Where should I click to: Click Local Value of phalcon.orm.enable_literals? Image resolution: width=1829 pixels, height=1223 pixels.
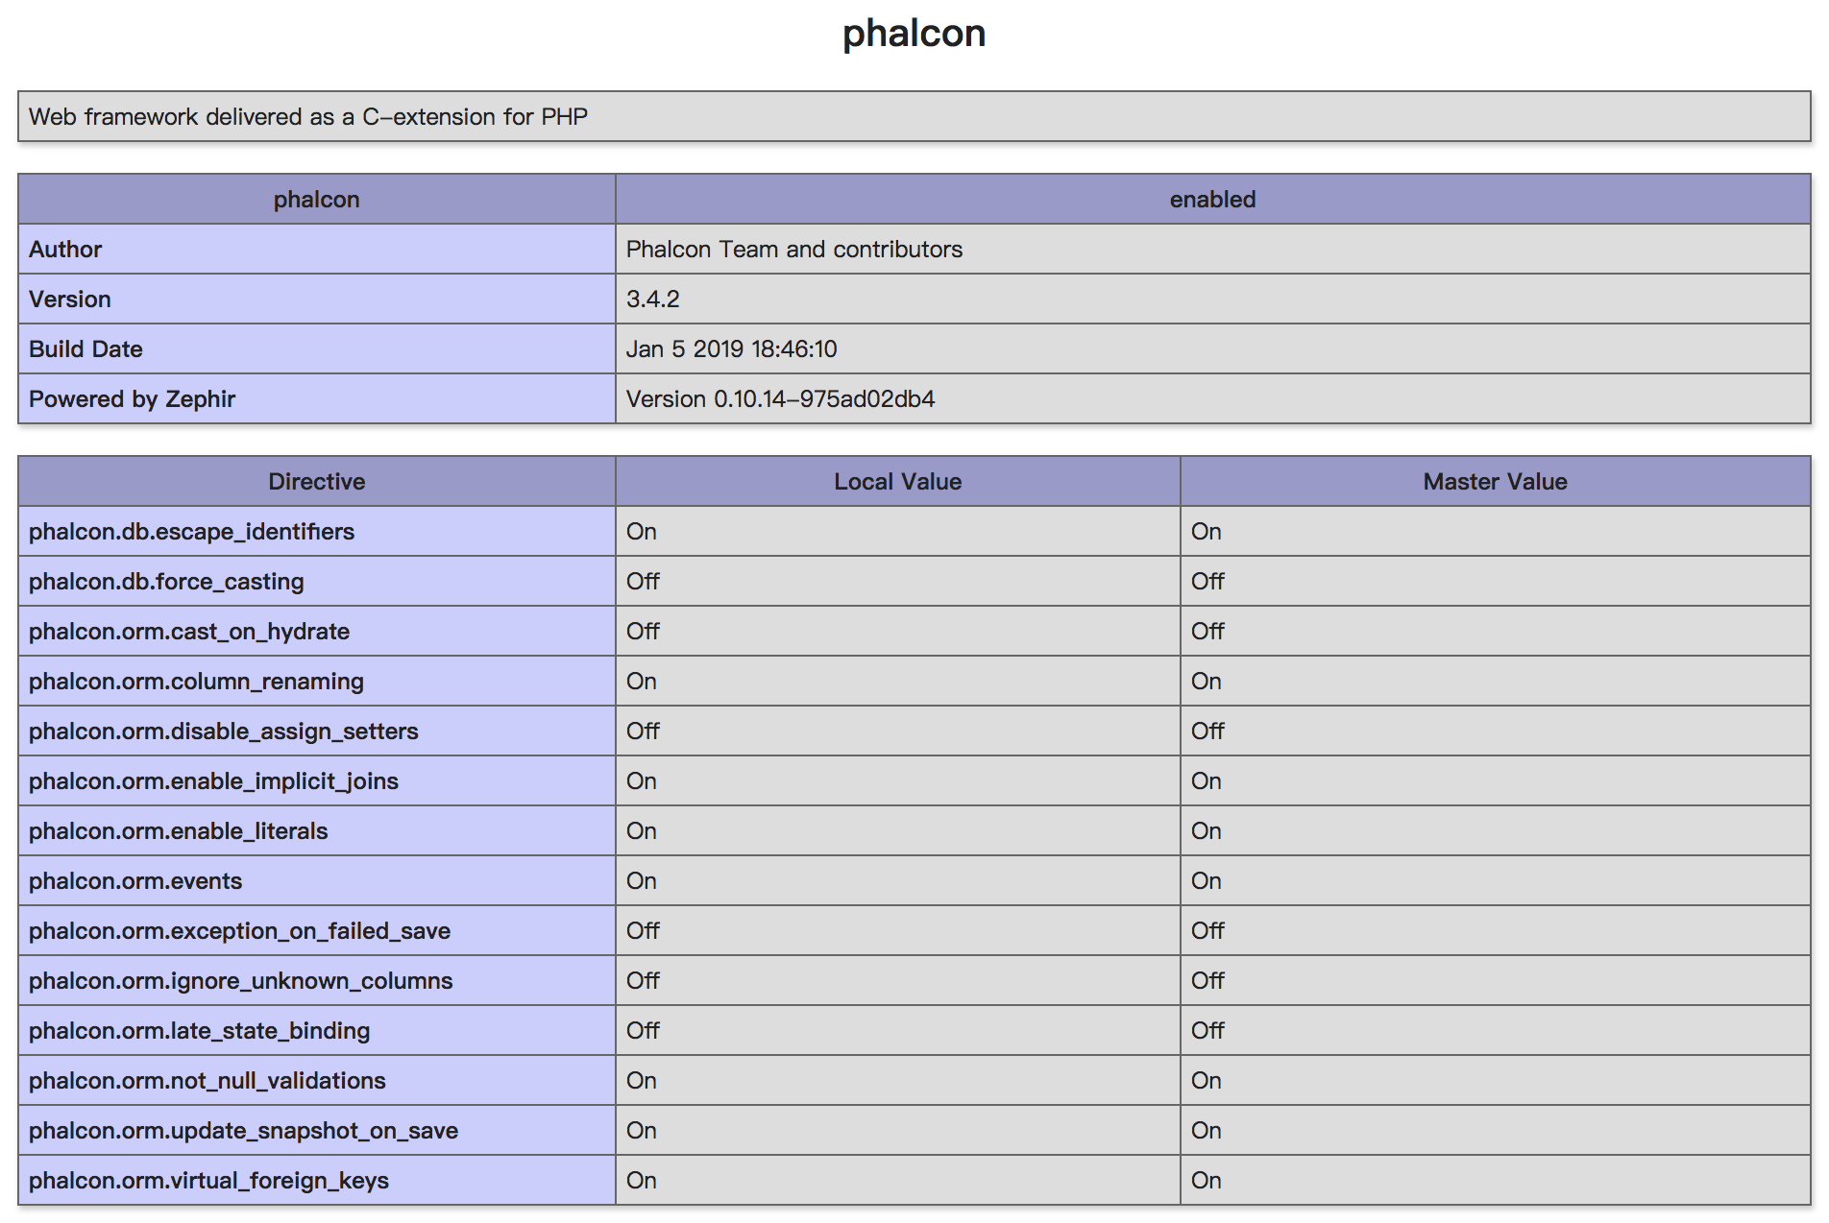point(642,831)
